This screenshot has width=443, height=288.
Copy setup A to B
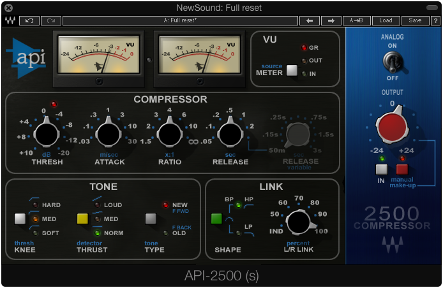(356, 20)
